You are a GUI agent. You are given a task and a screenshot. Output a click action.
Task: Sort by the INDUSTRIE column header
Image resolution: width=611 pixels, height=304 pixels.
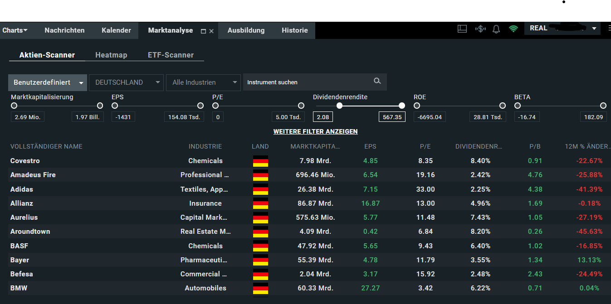pyautogui.click(x=205, y=146)
